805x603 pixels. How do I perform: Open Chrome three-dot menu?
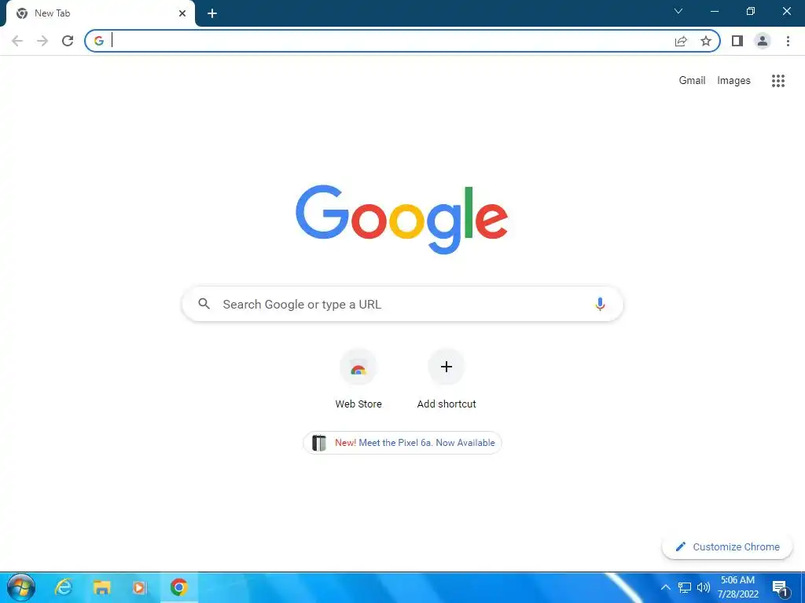tap(788, 41)
